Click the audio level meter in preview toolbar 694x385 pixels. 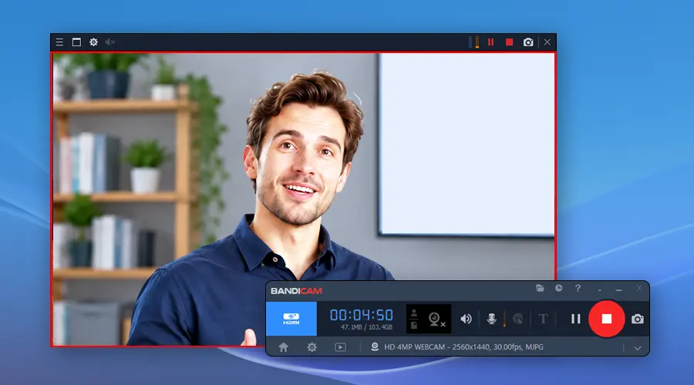[474, 42]
